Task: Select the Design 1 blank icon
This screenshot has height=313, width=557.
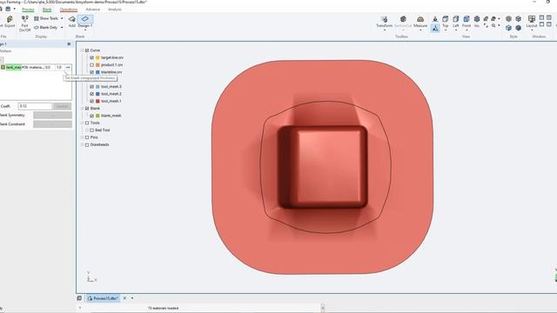Action: pos(85,19)
